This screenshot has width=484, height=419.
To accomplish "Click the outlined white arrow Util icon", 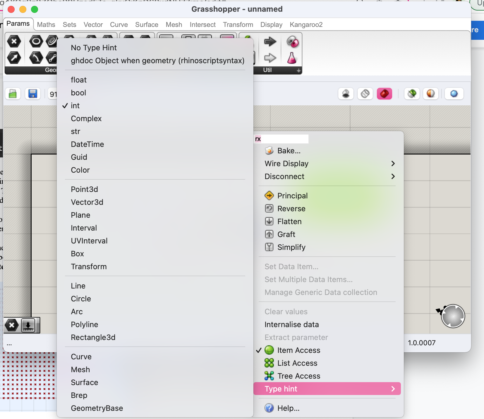I will point(270,58).
